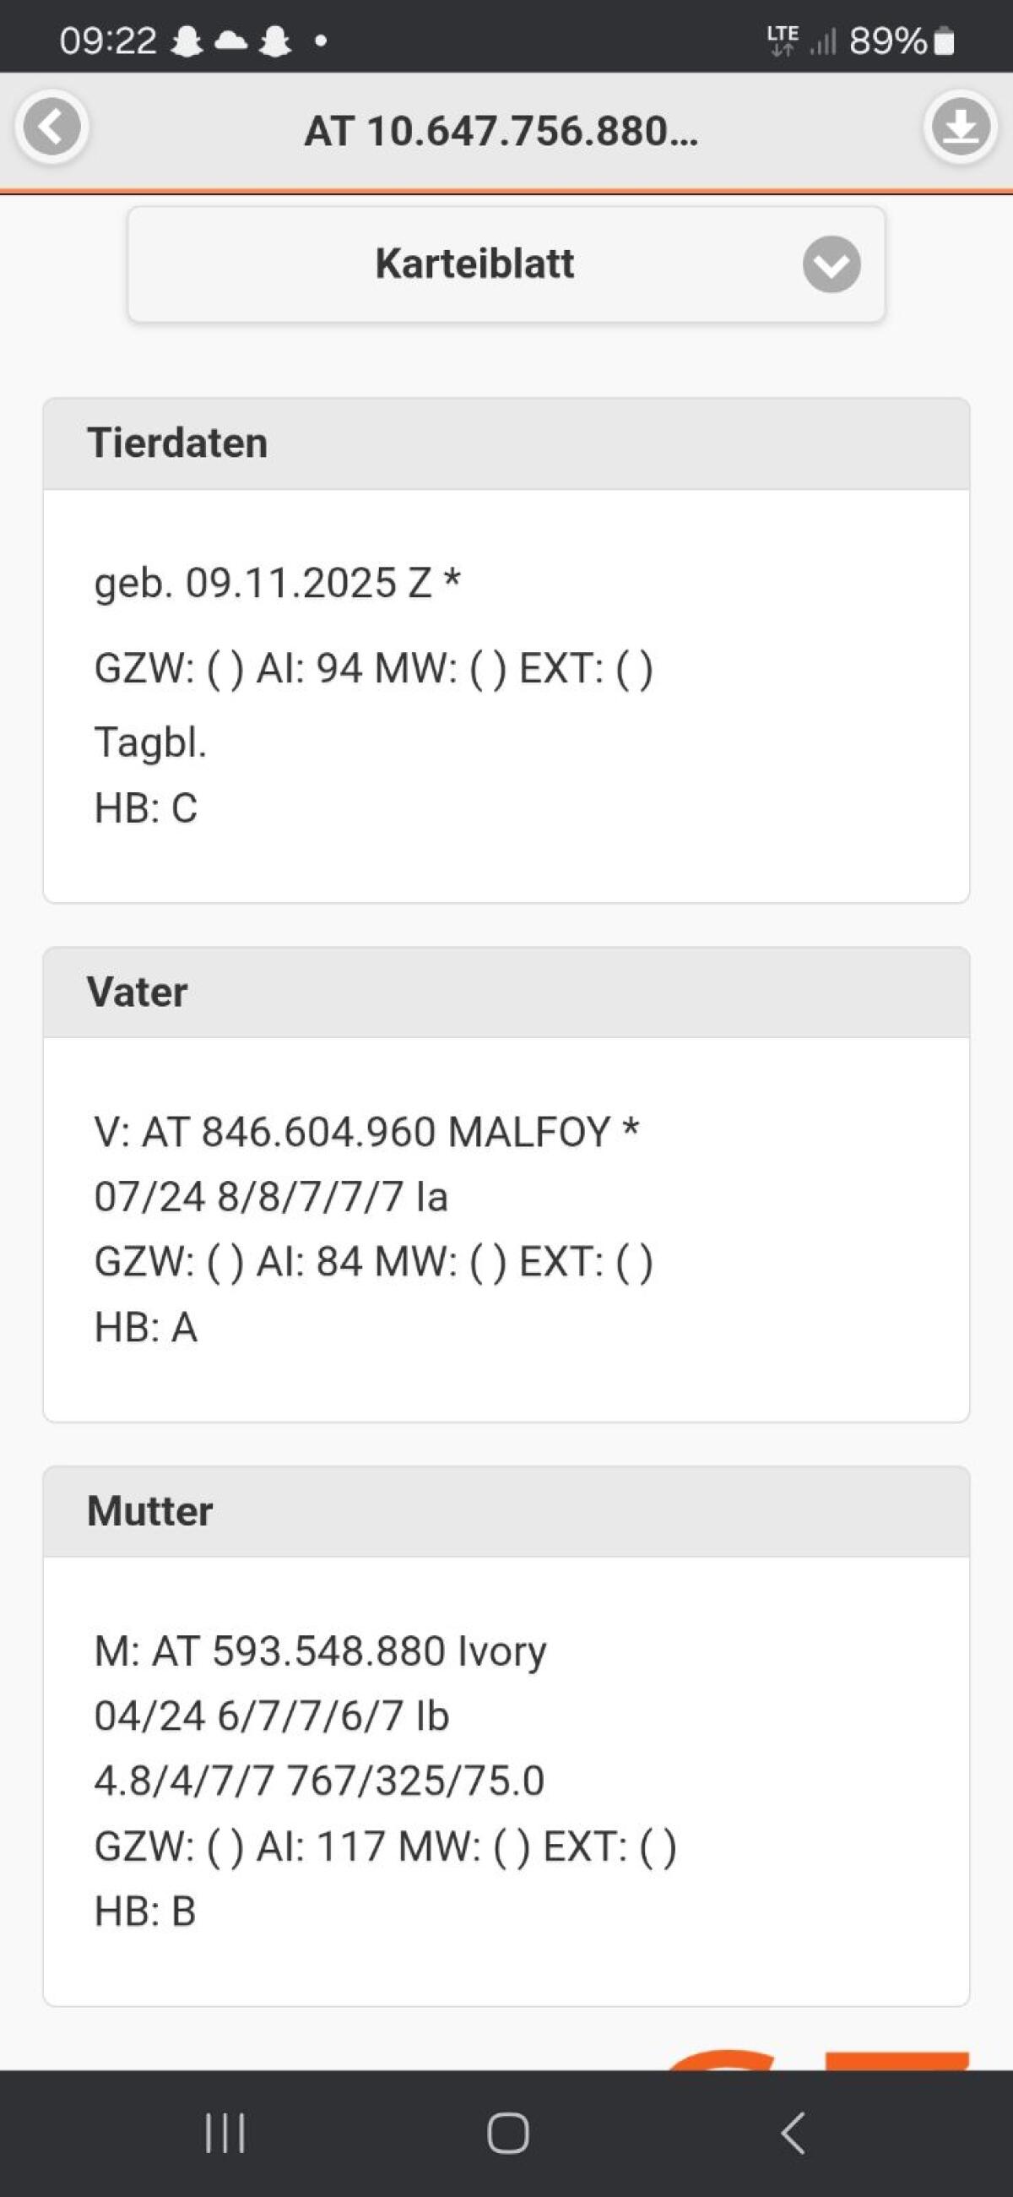Viewport: 1013px width, 2197px height.
Task: Expand the Karteiblatt dropdown chevron
Action: coord(831,264)
